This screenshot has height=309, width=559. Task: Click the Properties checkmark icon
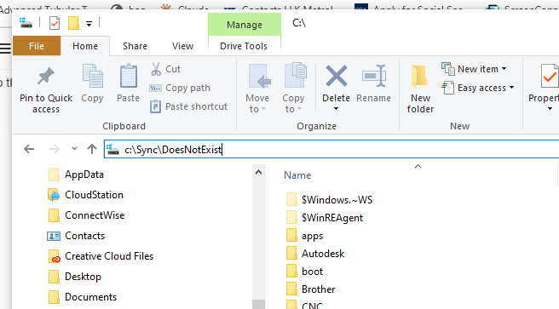550,76
